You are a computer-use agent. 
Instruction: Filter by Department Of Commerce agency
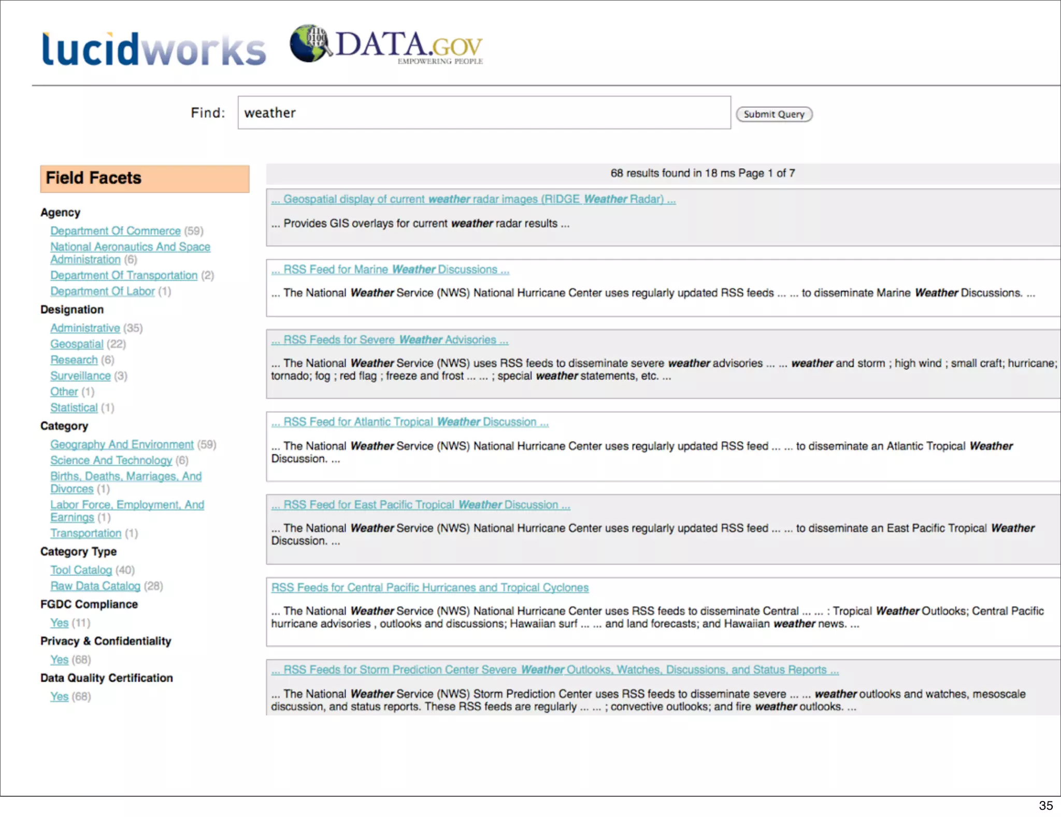point(115,231)
